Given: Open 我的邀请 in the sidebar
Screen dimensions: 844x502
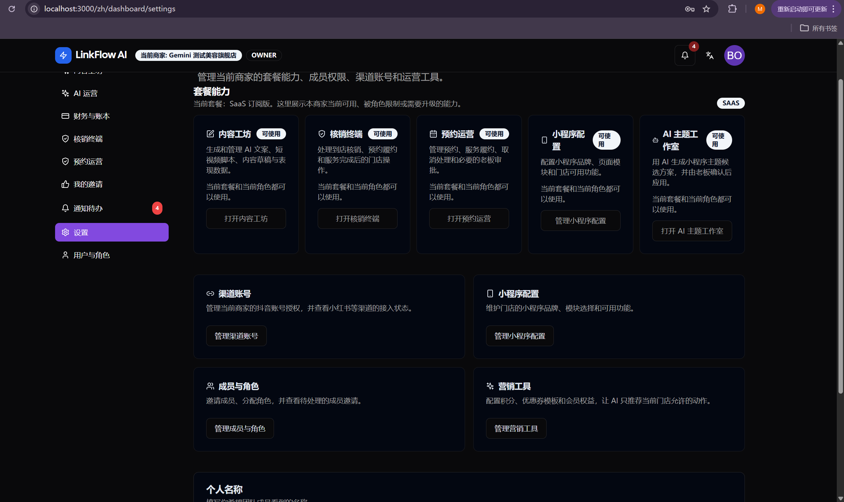Looking at the screenshot, I should [112, 184].
